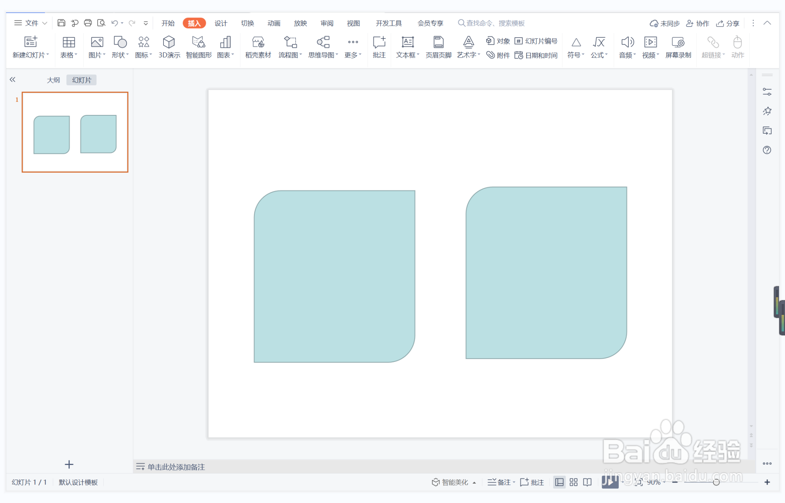Click the Picture (图片) icon
785x503 pixels.
(x=97, y=42)
